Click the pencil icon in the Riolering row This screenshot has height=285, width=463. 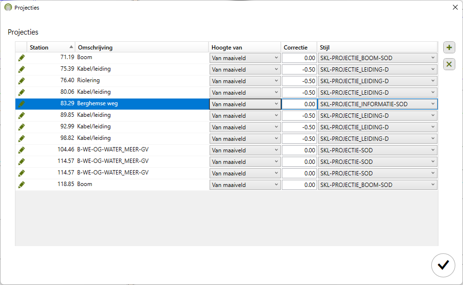(x=21, y=81)
